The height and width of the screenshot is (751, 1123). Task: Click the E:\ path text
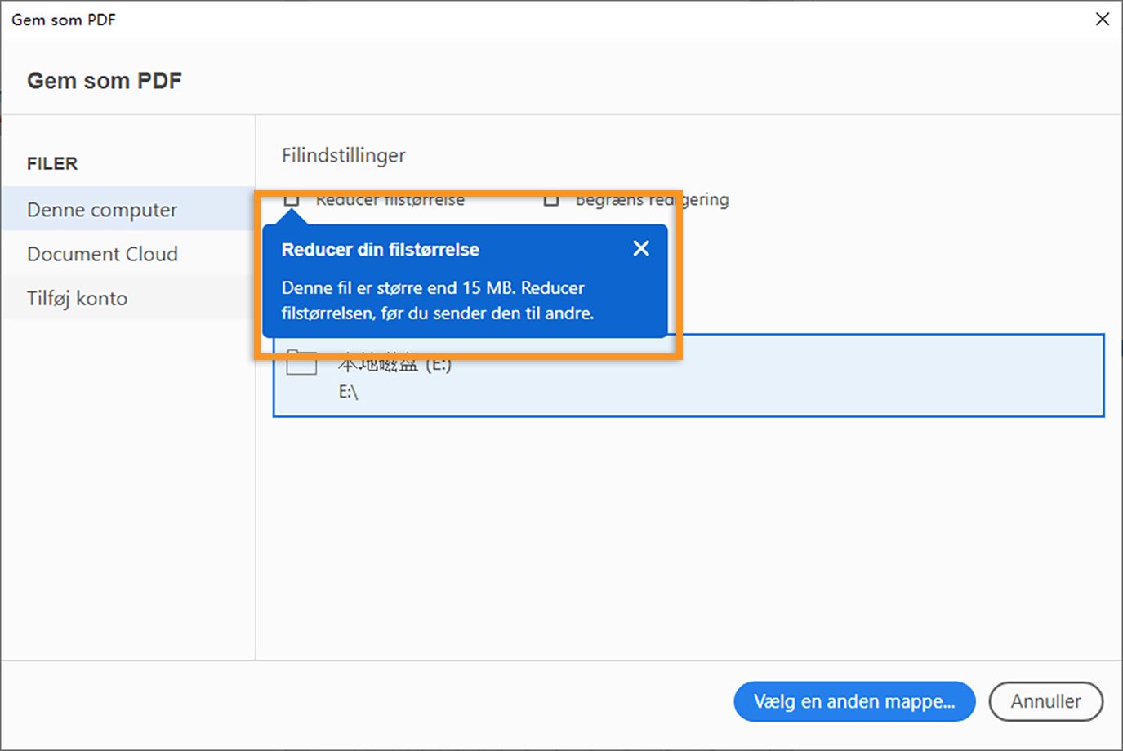[x=349, y=393]
